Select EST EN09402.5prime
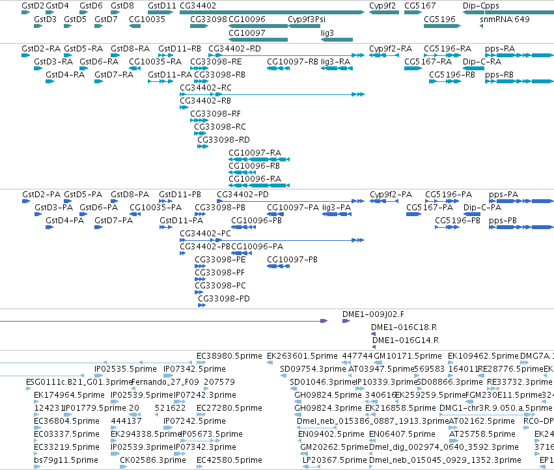This screenshot has width=554, height=470. (x=331, y=434)
